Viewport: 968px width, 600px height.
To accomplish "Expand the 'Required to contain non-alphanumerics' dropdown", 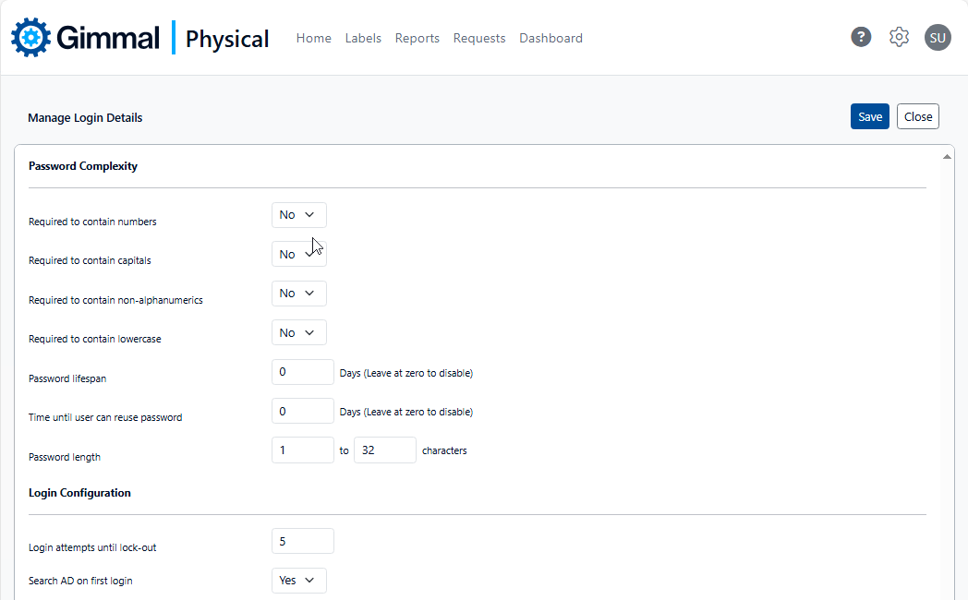I will pyautogui.click(x=298, y=293).
